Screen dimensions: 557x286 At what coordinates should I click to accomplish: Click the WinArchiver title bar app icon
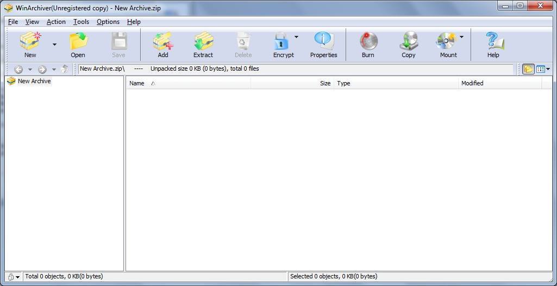pos(9,8)
